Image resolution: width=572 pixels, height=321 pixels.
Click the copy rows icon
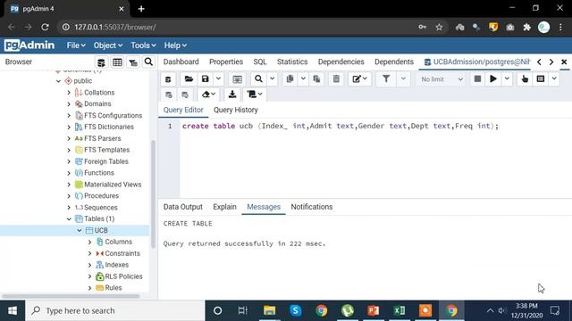point(290,79)
